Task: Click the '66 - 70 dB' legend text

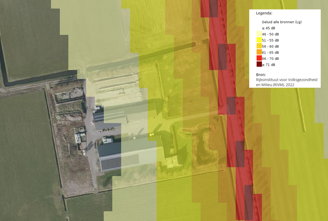Action: pyautogui.click(x=270, y=58)
